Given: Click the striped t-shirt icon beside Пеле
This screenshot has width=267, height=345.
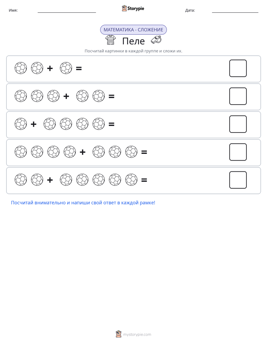Looking at the screenshot, I should tap(111, 40).
